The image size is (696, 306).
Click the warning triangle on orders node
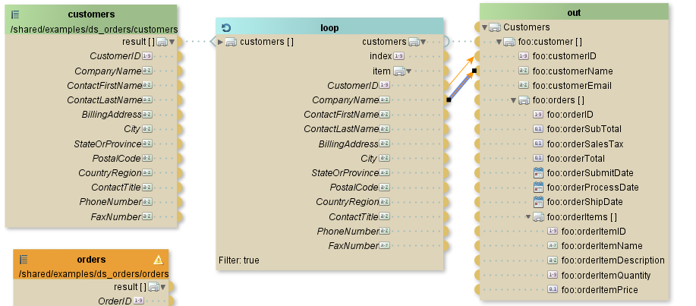158,260
